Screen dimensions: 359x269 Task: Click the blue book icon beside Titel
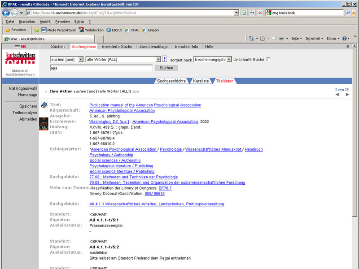(44, 105)
